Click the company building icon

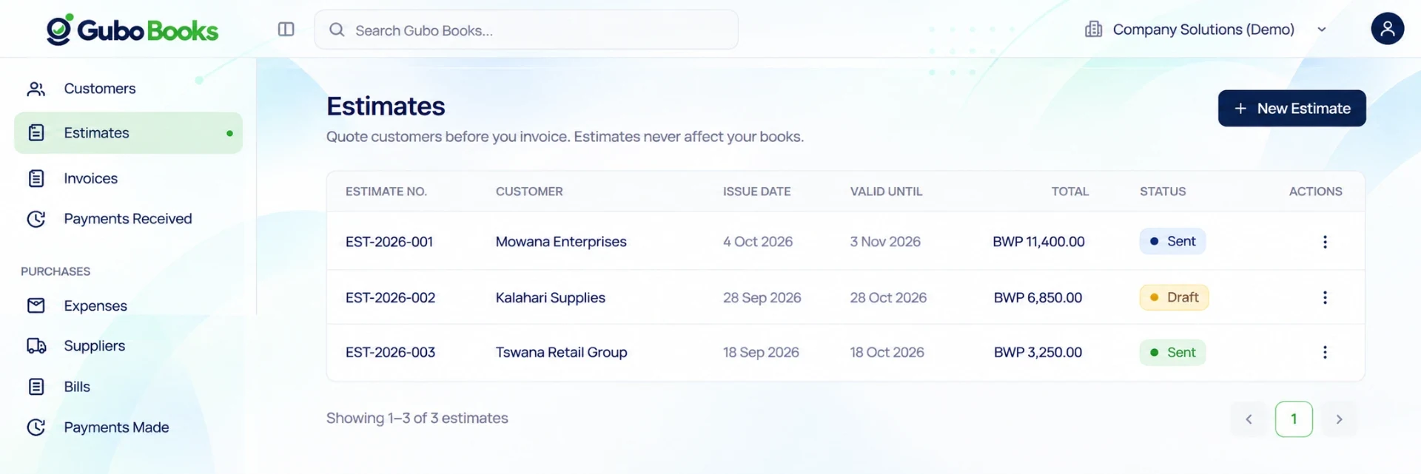[1093, 30]
